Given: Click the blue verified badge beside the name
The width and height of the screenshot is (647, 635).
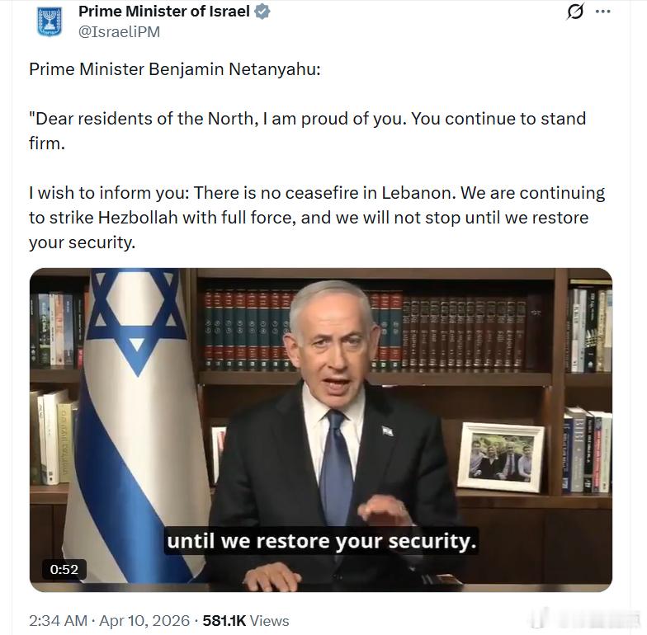Looking at the screenshot, I should click(262, 12).
